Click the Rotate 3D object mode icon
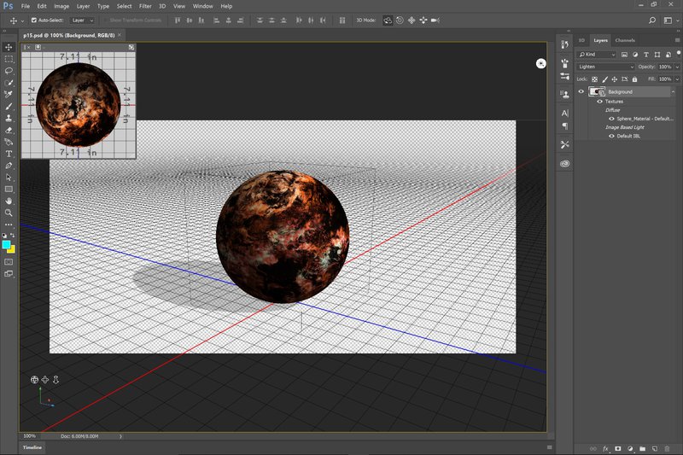This screenshot has width=683, height=455. (388, 20)
